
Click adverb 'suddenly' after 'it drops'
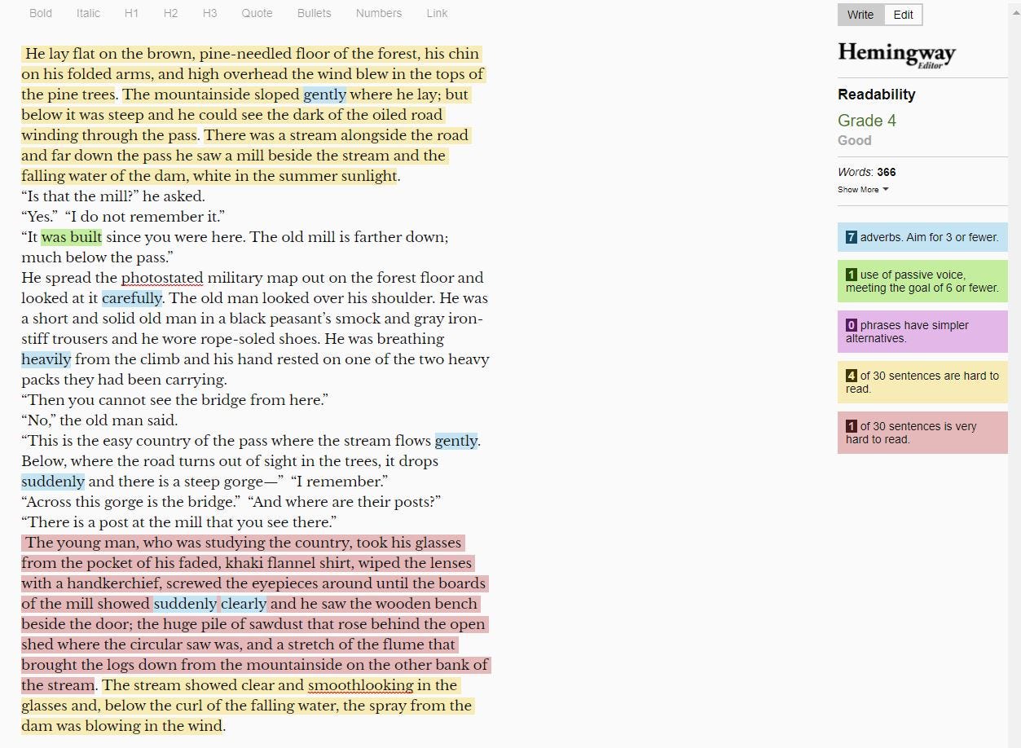tap(53, 482)
